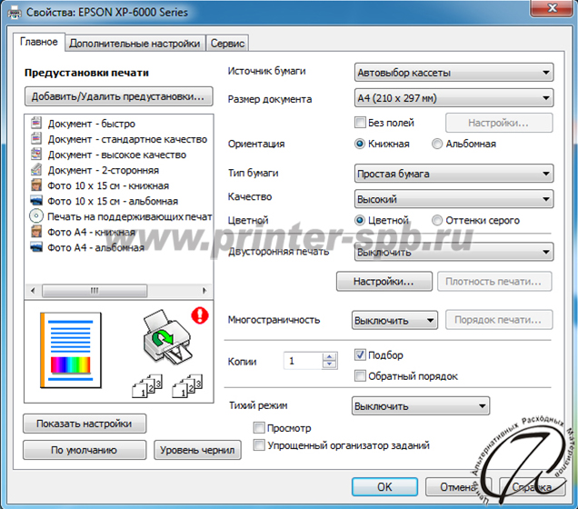578x509 pixels.
Task: Click the icon for 'Документ - 2-сторонняя' preset
Action: 36,169
